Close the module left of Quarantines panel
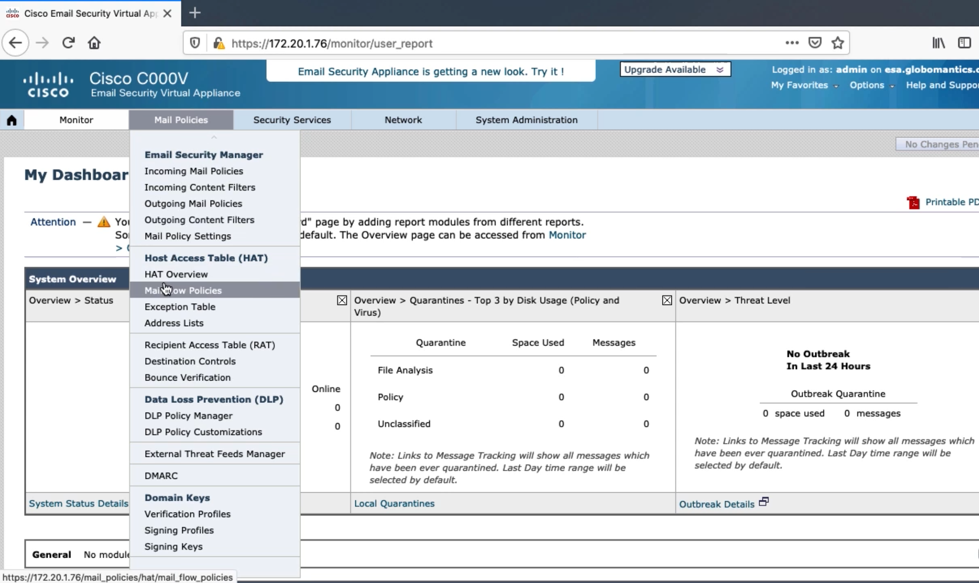 pos(342,300)
